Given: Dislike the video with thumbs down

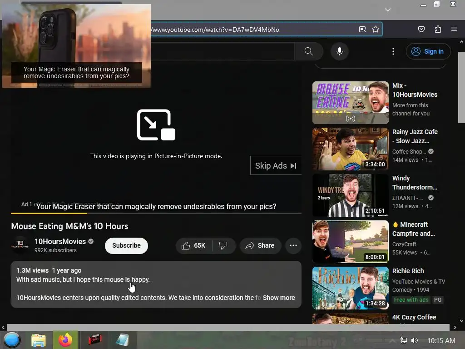Looking at the screenshot, I should tap(223, 245).
